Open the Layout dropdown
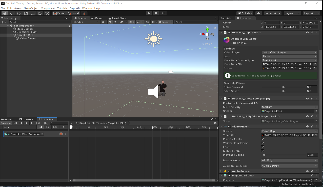Screen dimensions: 323x187 pos(310,13)
